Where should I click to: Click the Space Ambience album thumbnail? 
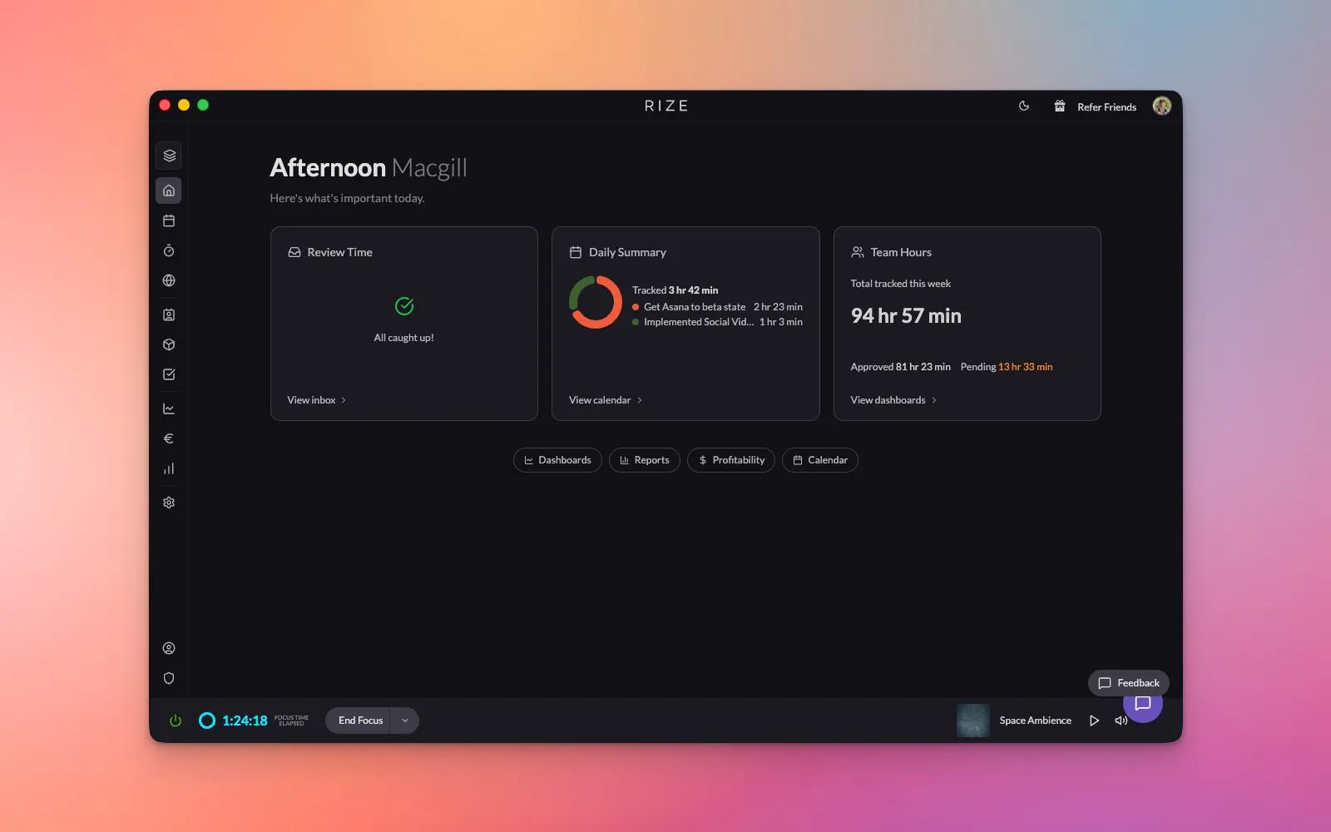click(972, 721)
